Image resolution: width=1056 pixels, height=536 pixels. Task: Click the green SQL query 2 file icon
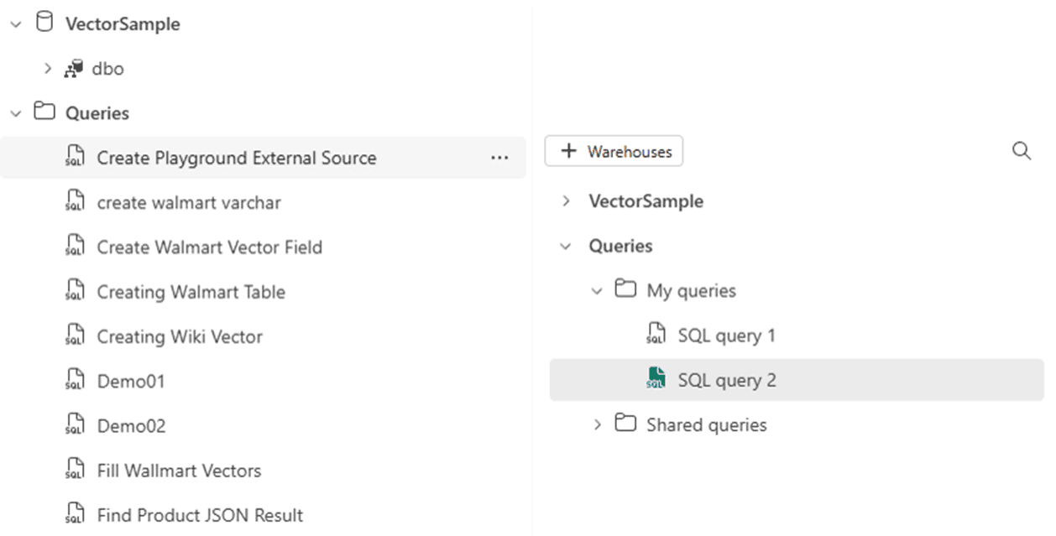pyautogui.click(x=656, y=379)
